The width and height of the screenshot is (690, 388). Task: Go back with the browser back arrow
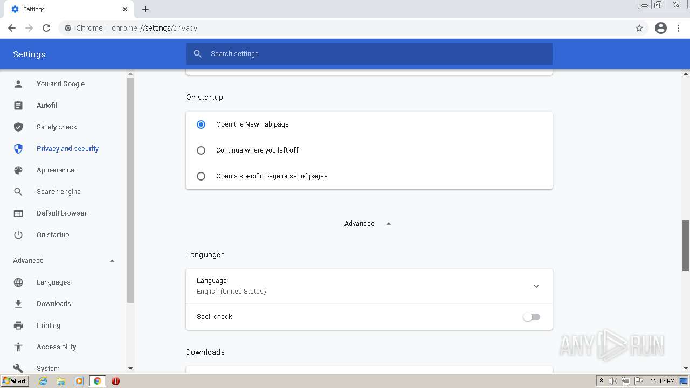coord(12,28)
